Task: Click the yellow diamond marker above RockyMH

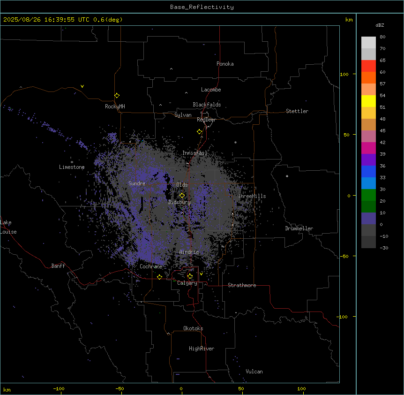Action: (117, 96)
